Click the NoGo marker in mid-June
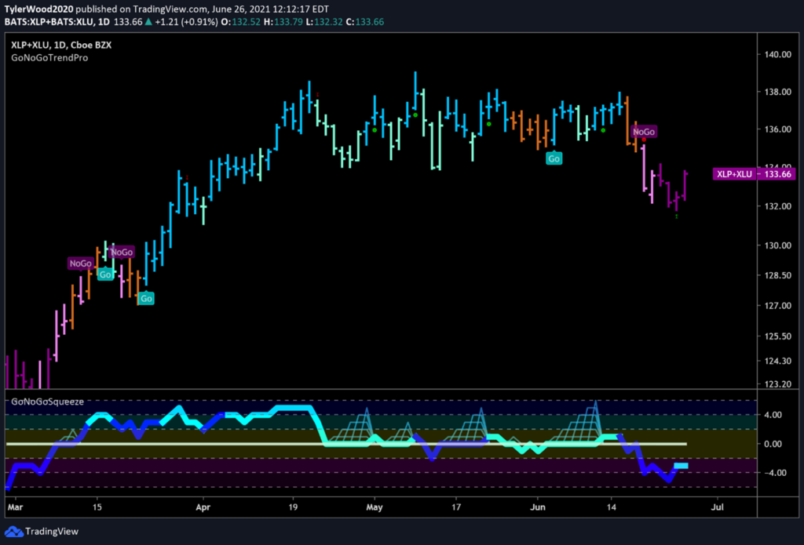 tap(644, 132)
